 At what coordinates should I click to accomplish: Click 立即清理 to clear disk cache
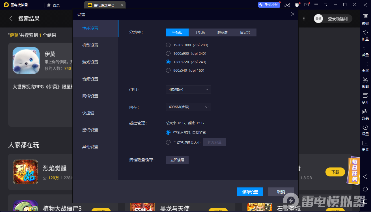(x=177, y=160)
